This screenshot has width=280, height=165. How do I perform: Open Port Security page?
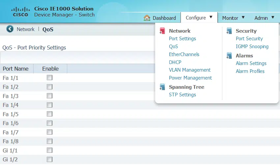click(x=249, y=39)
